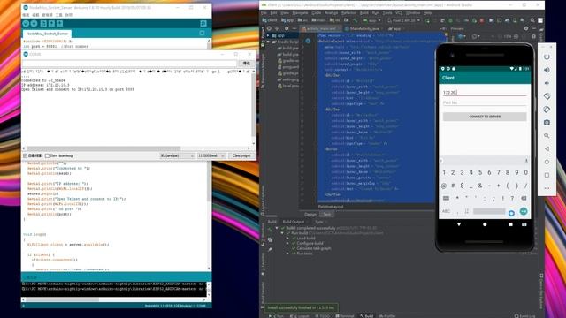Click the emulator Volume up icon
The image size is (566, 318).
click(547, 70)
